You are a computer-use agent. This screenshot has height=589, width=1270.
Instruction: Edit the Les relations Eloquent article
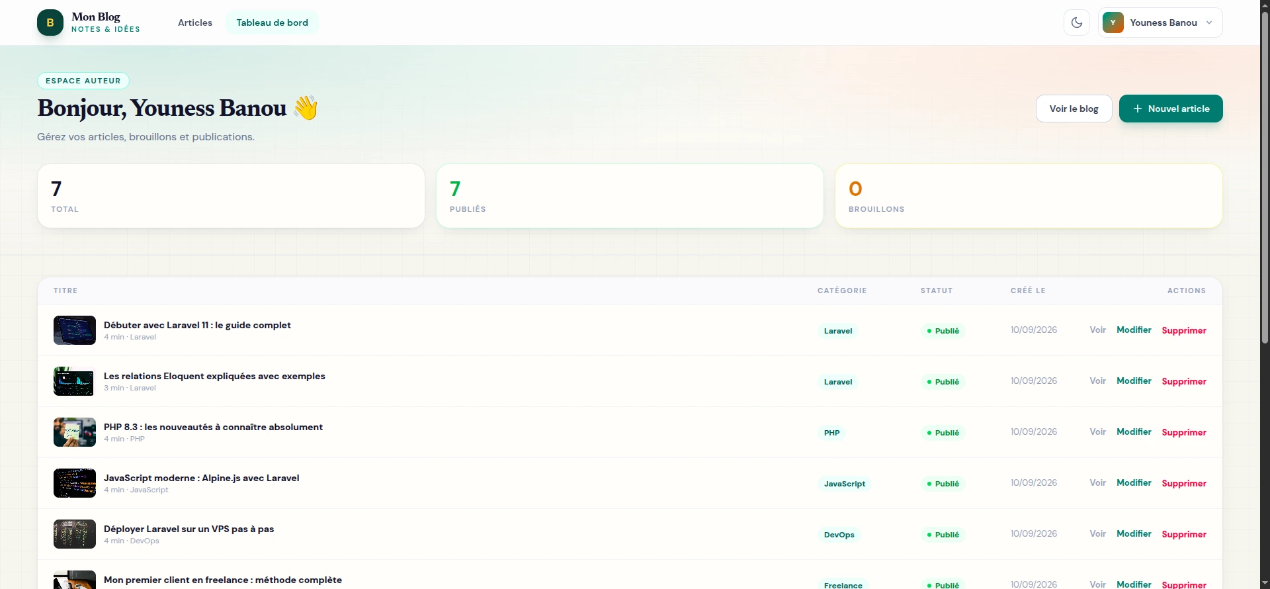(x=1134, y=381)
